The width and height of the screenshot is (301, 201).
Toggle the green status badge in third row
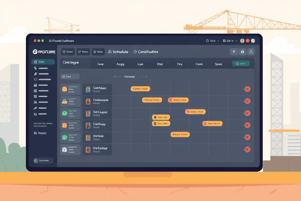pos(65,113)
